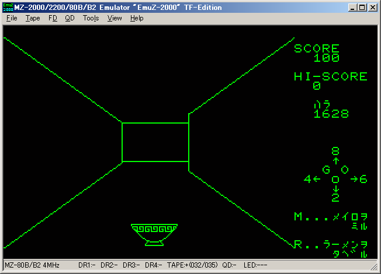The height and width of the screenshot is (274, 381).
Task: Click the right arrow beside the number 6
Action: [354, 179]
